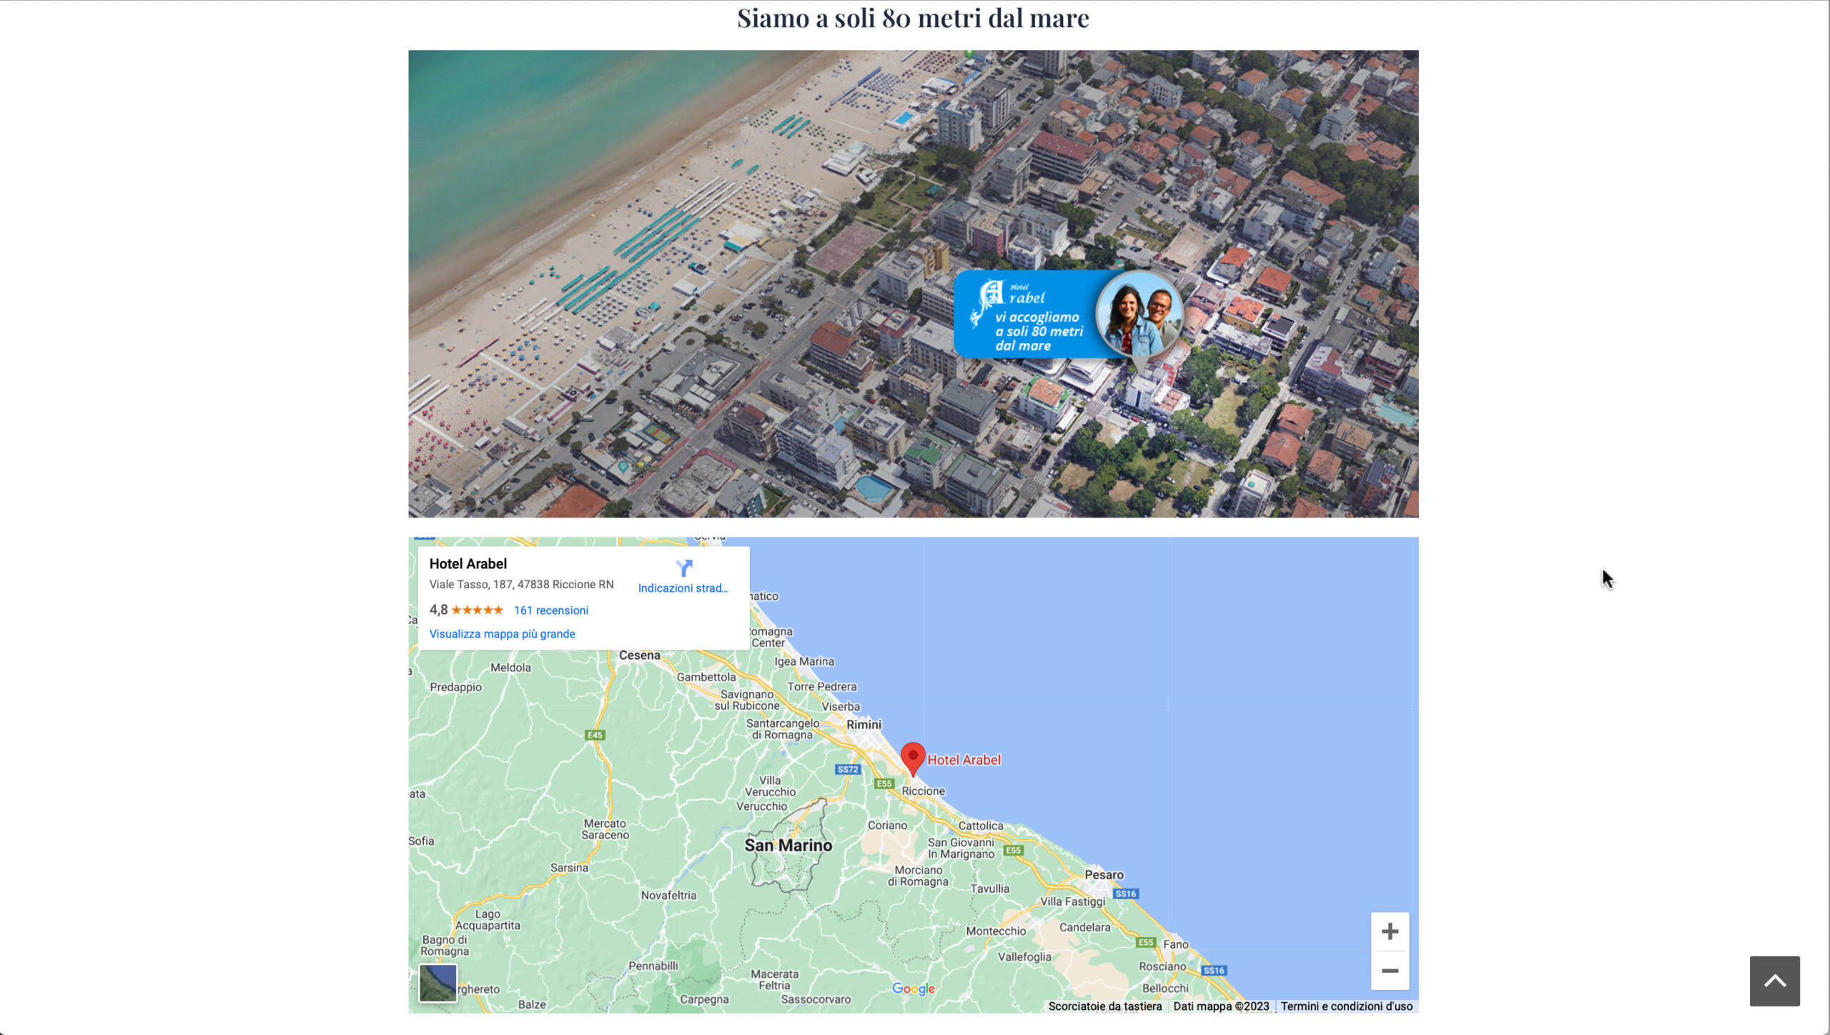1830x1035 pixels.
Task: Click the Cesena label on map
Action: [x=639, y=655]
